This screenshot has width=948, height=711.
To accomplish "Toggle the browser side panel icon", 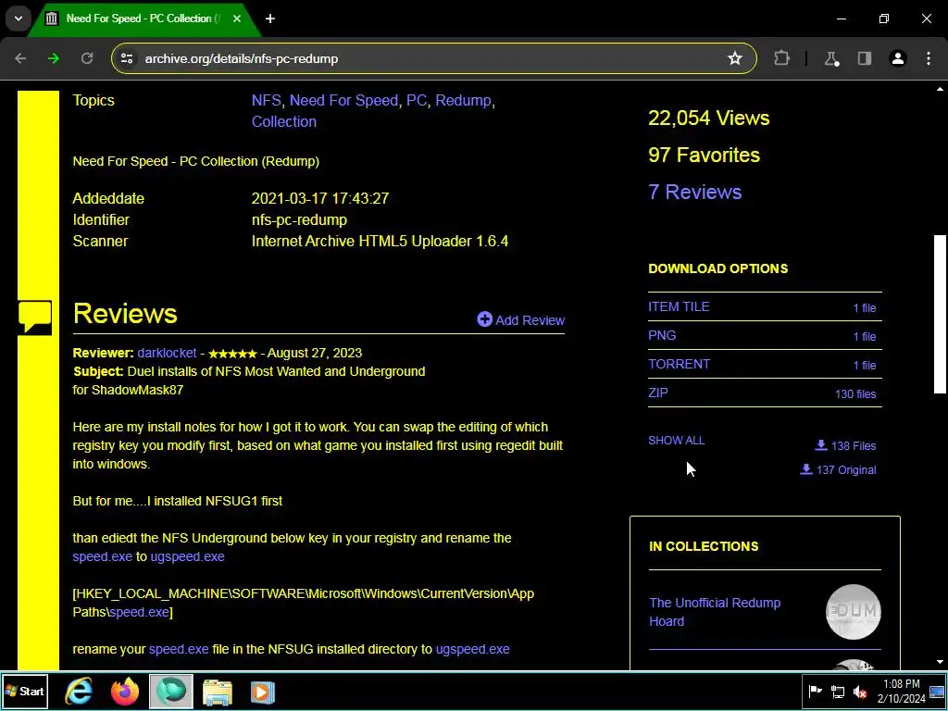I will coord(865,58).
